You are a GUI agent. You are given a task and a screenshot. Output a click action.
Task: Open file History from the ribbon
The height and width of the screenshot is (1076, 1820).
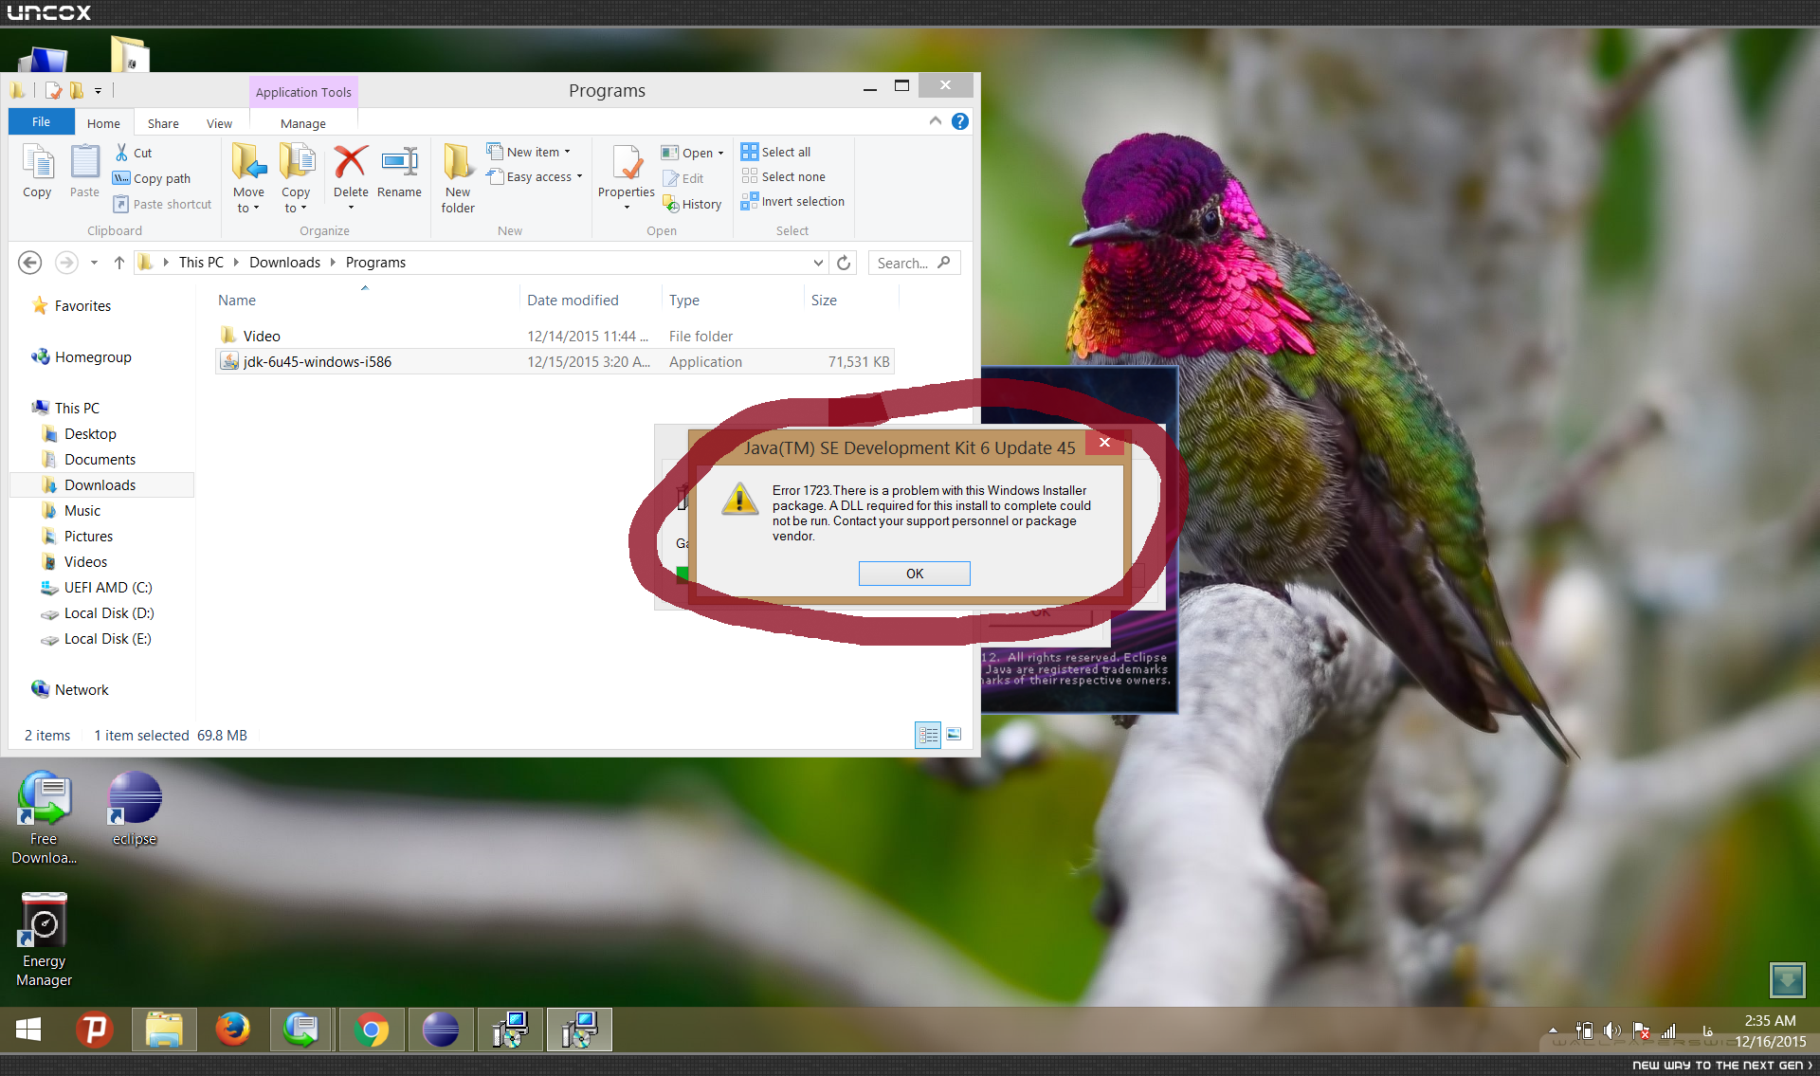click(693, 204)
